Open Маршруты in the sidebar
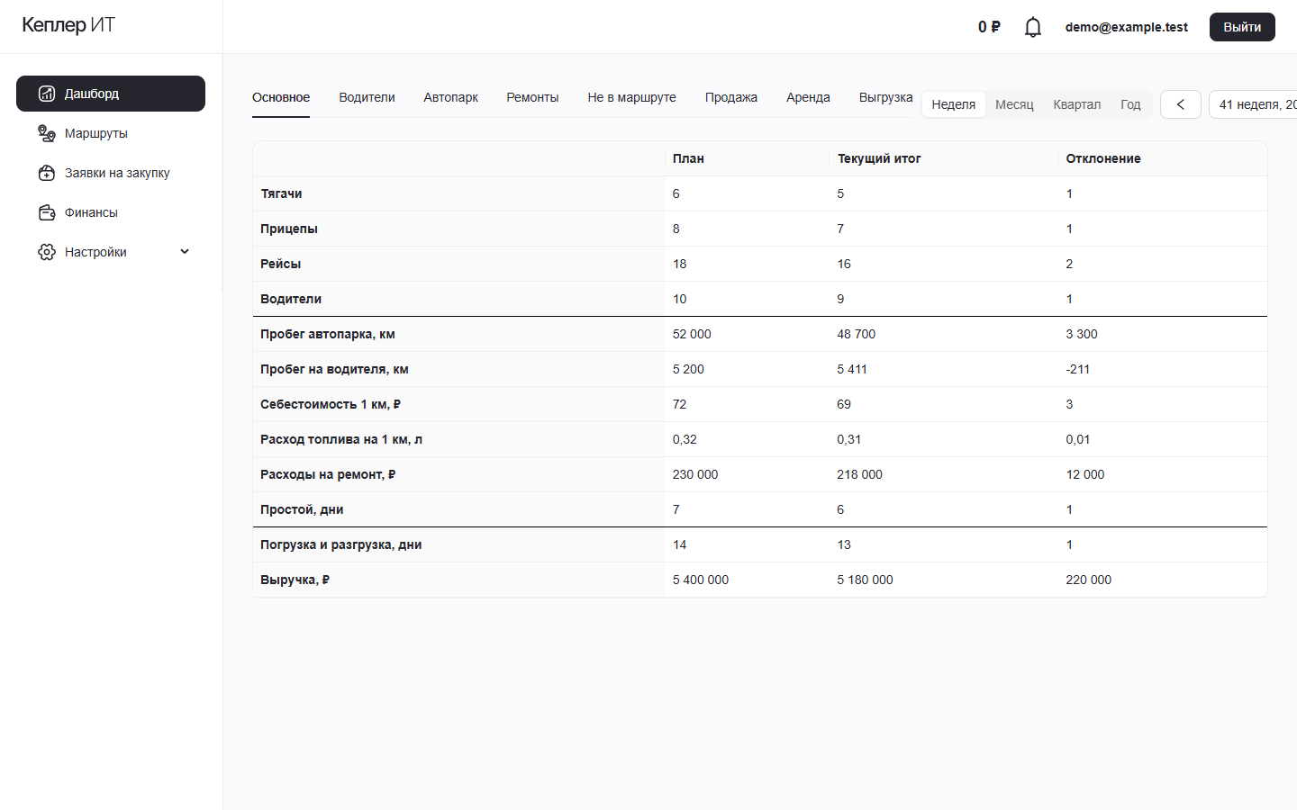 pyautogui.click(x=111, y=133)
